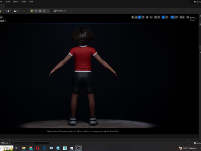Open the Cmd console type dropdown
The height and width of the screenshot is (151, 201).
[6, 143]
